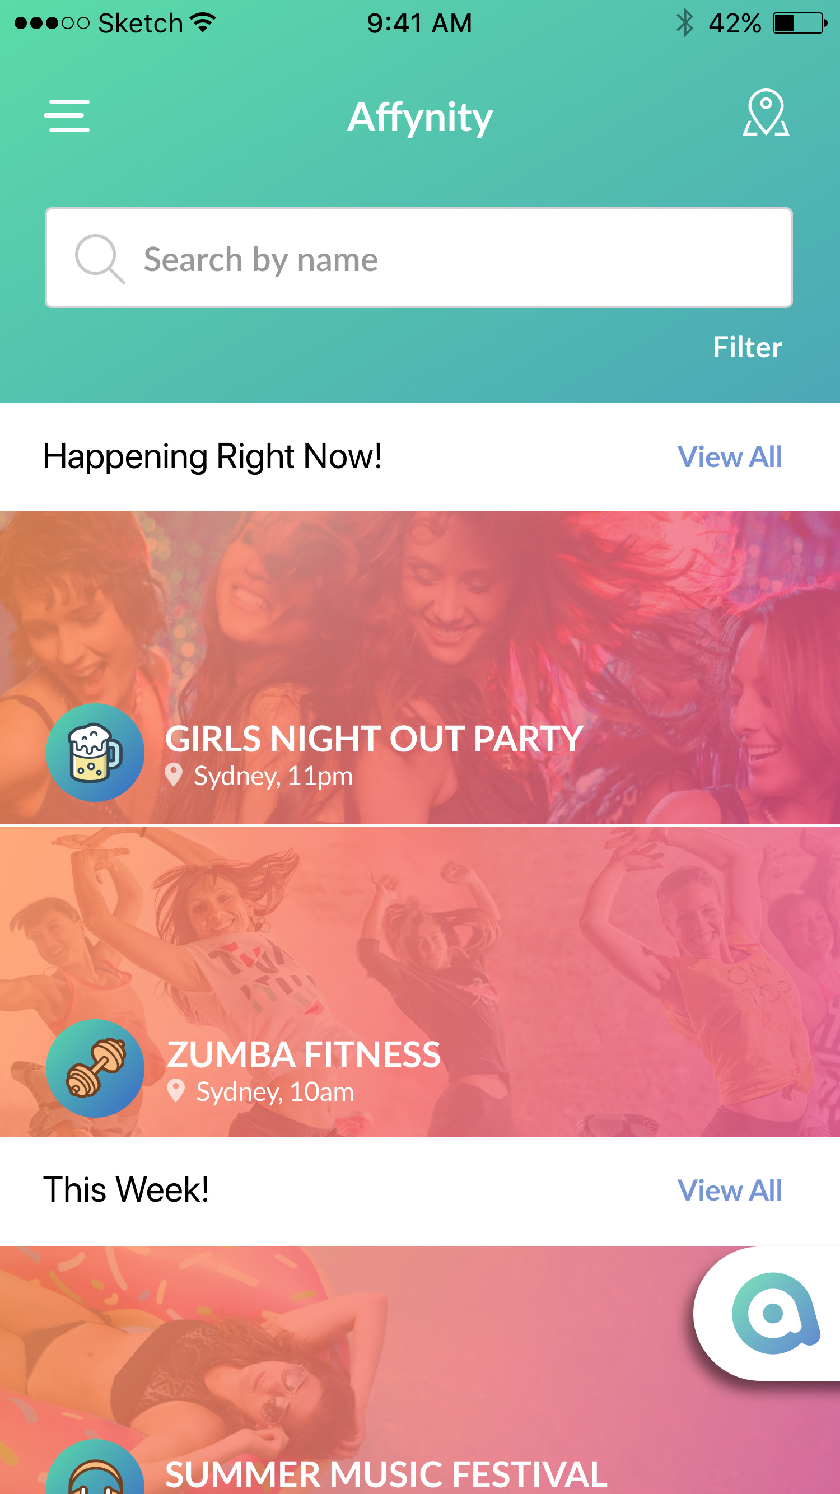840x1494 pixels.
Task: Open Summer Music Festival event
Action: click(x=420, y=1370)
